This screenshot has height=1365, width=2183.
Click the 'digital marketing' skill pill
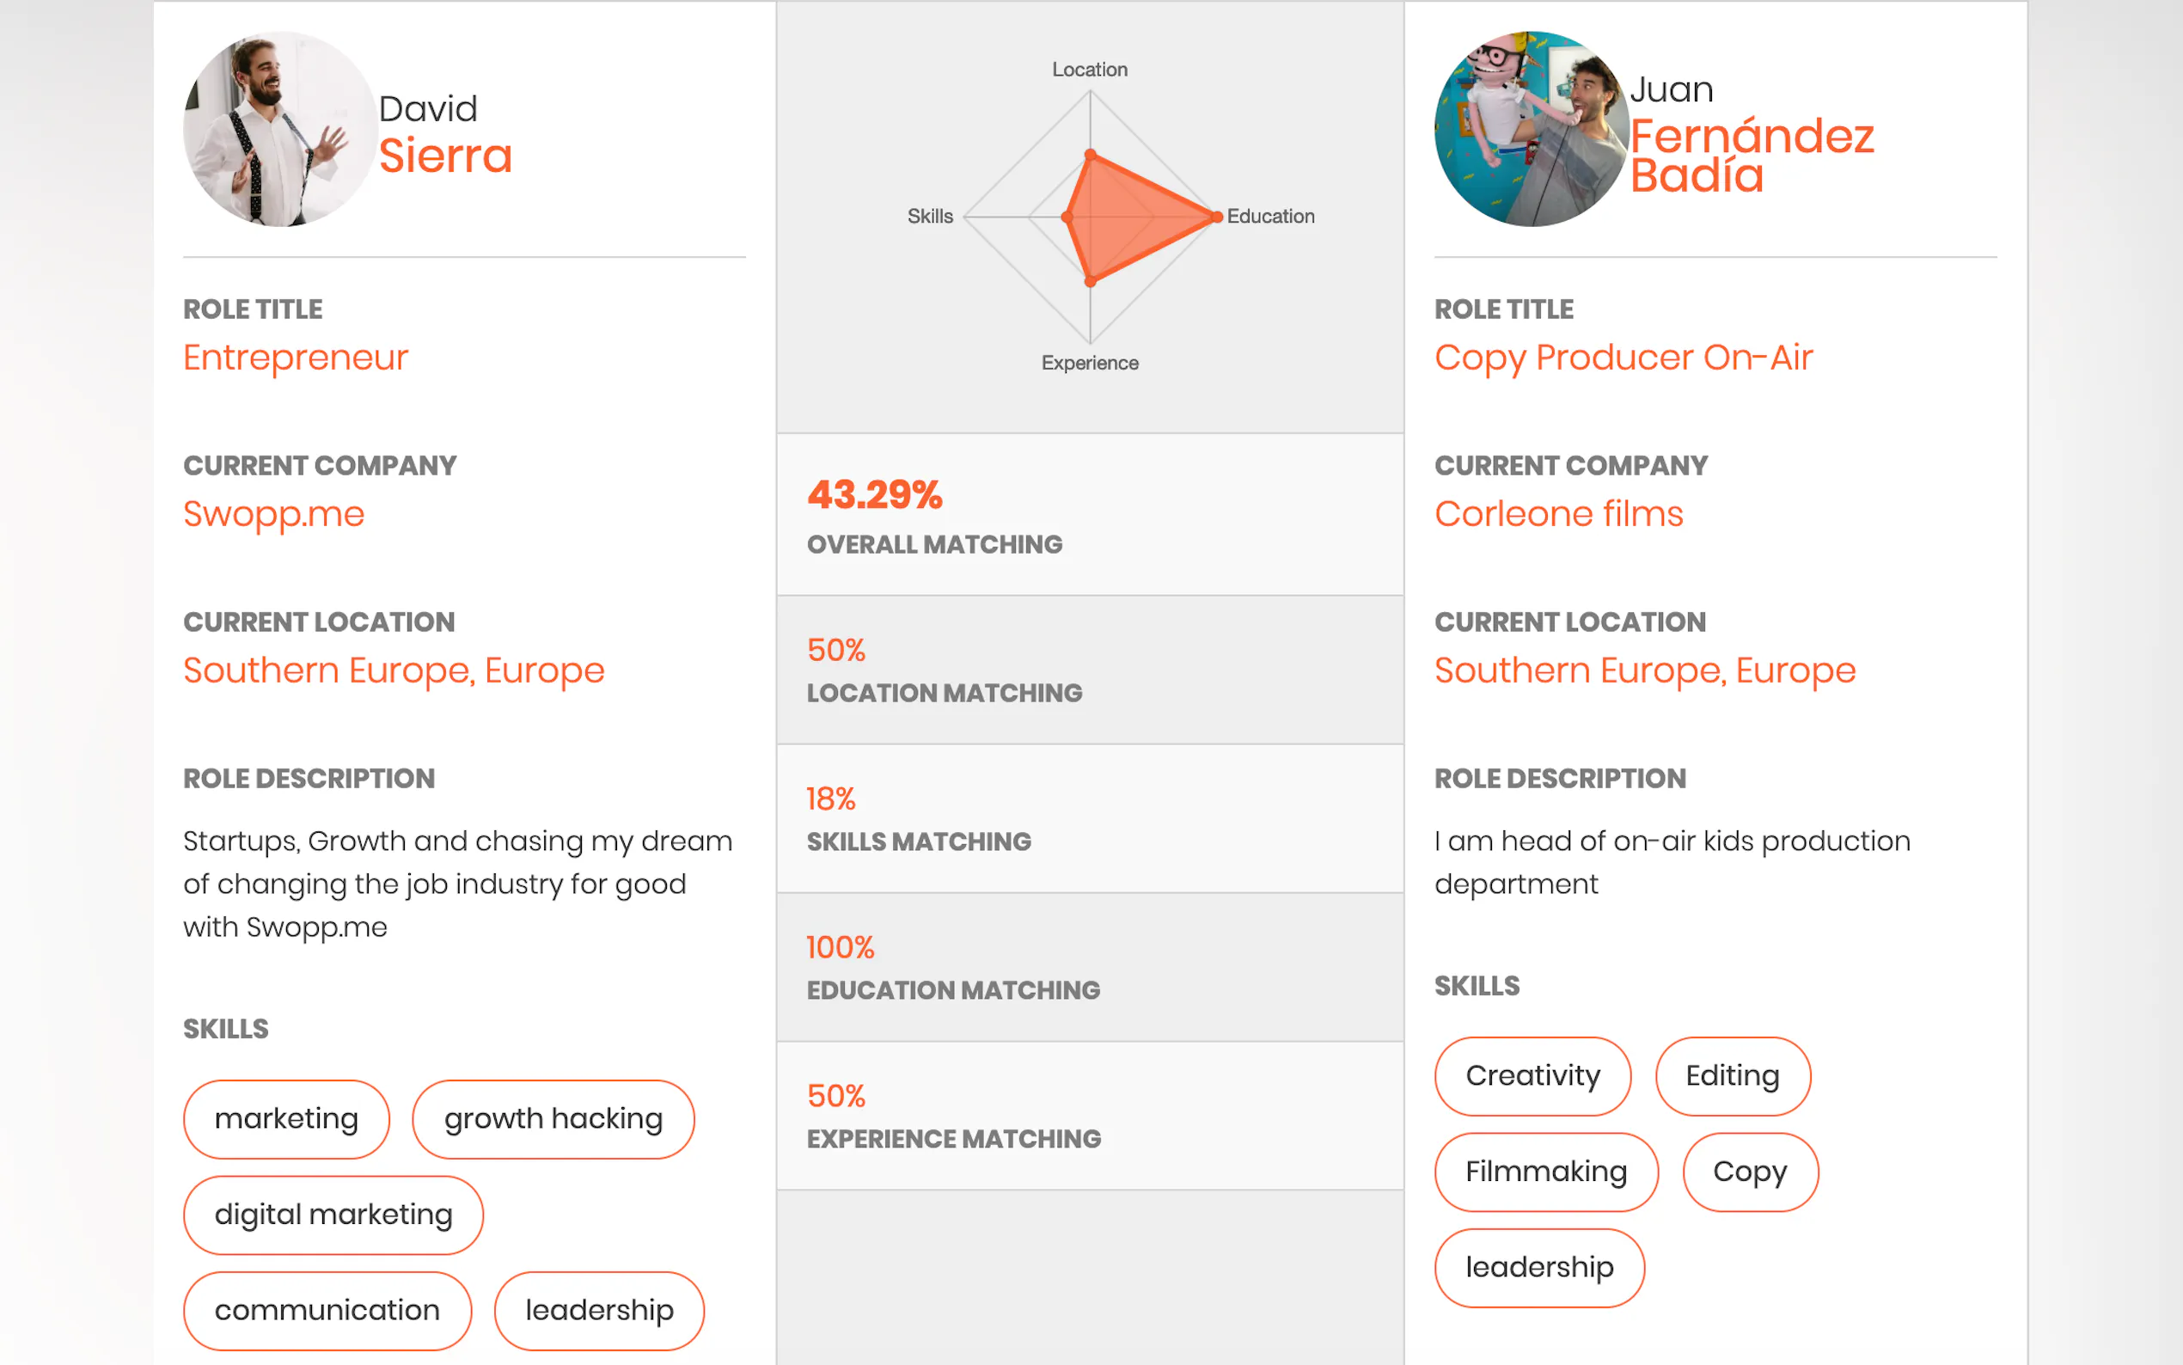click(x=333, y=1215)
